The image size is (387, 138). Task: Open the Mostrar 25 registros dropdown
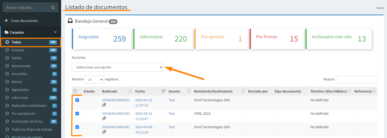coord(94,79)
